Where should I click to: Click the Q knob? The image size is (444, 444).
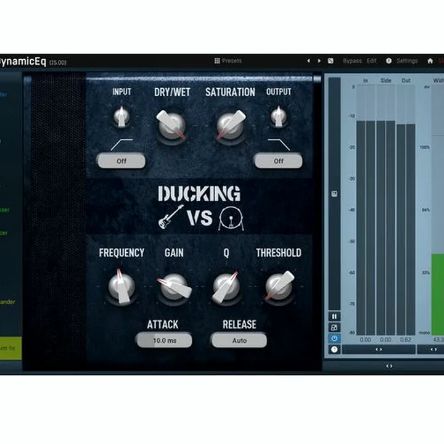(x=226, y=287)
